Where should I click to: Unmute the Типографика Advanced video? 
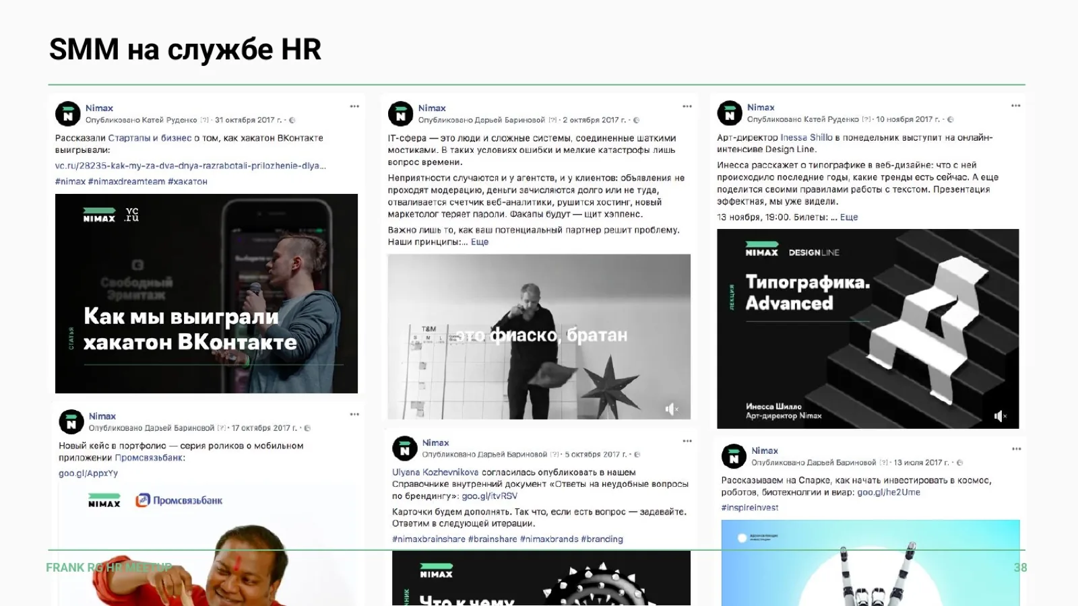[1001, 416]
